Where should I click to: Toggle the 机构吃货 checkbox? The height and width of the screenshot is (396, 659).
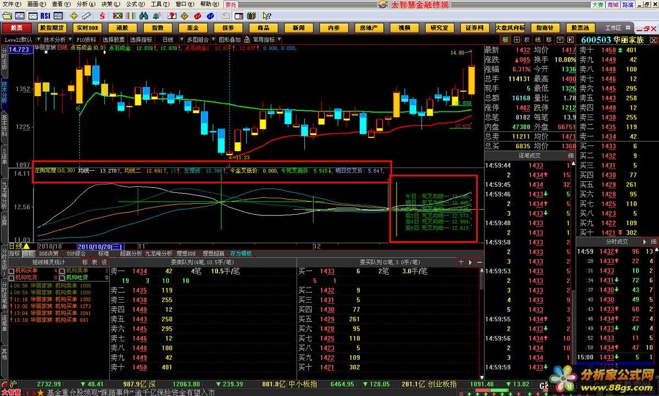point(12,277)
